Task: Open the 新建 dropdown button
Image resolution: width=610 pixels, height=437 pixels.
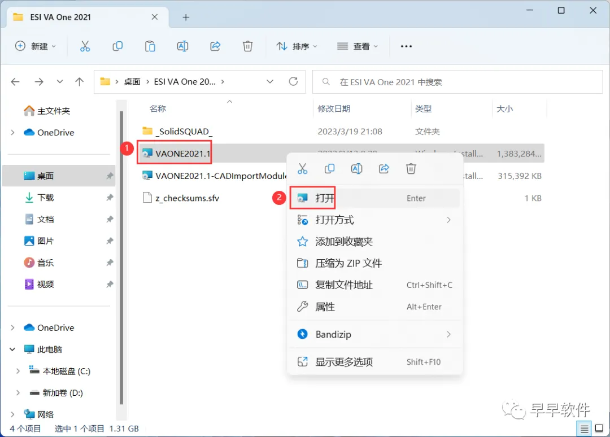Action: pyautogui.click(x=36, y=46)
